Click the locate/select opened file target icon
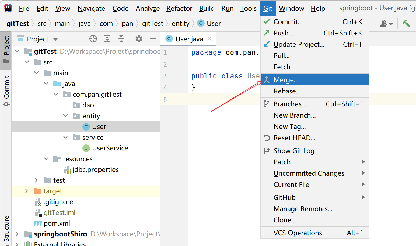Viewport: 416px width, 246px height. pos(93,39)
